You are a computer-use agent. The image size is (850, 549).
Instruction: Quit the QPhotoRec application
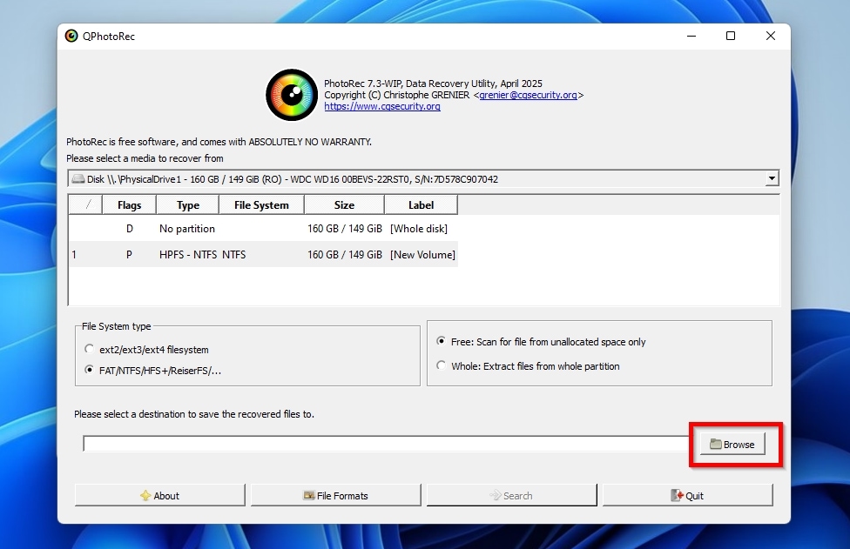[687, 494]
